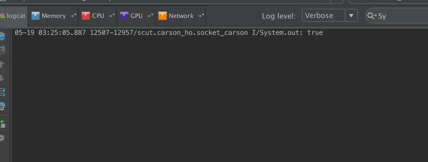Click the pin icon beside Network tab
The image size is (428, 162).
click(x=201, y=16)
